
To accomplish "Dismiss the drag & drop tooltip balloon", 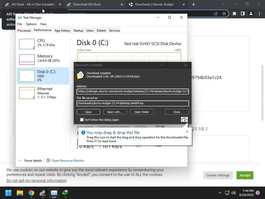I will coord(187,132).
